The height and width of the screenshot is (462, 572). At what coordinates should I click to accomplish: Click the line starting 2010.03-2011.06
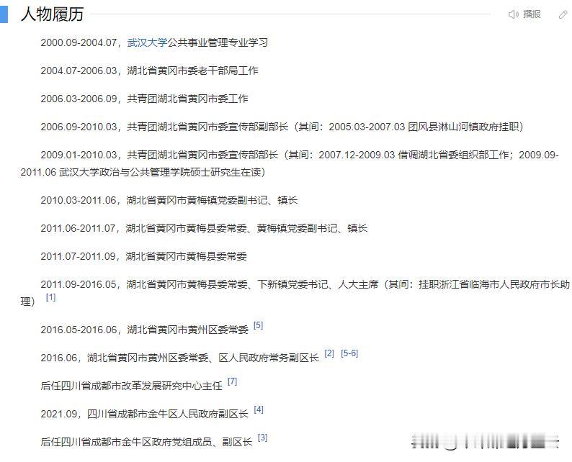169,200
